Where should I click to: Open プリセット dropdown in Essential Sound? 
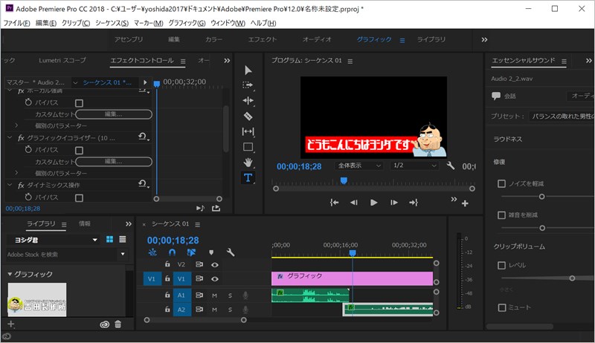pos(562,117)
